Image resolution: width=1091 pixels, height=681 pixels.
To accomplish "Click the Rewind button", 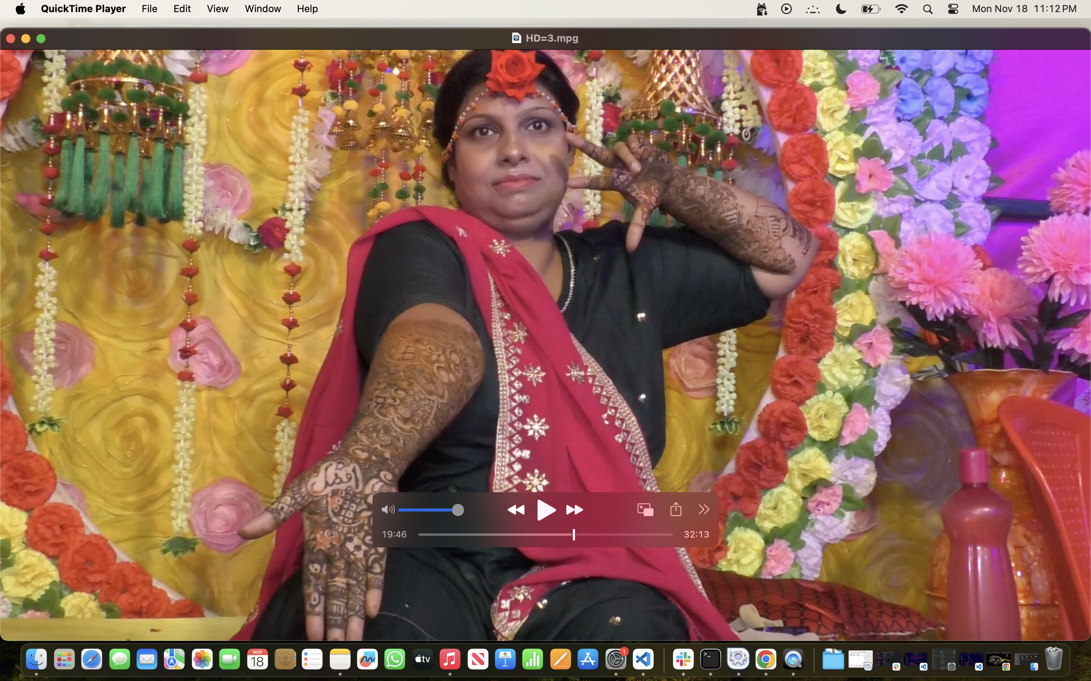I will click(517, 509).
